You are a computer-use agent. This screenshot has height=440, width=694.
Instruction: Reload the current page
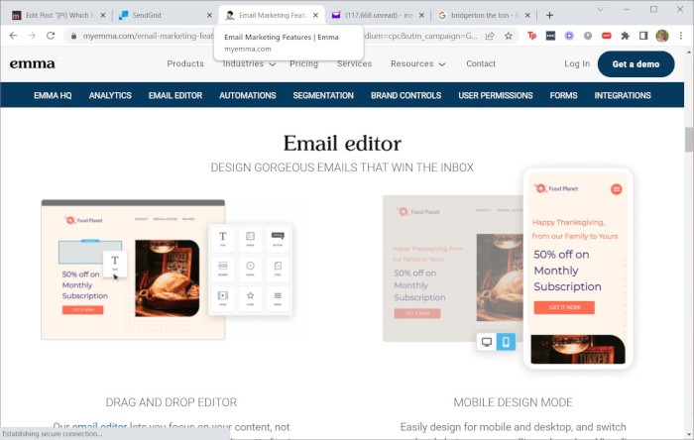coord(51,36)
